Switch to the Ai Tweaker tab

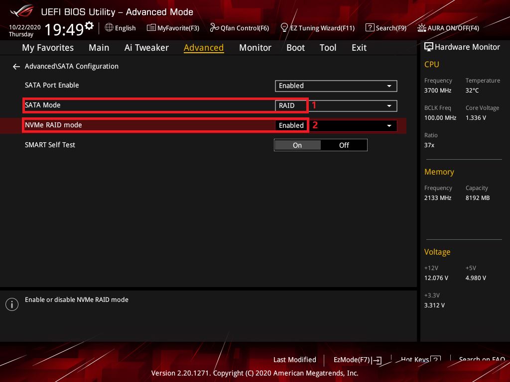(x=146, y=48)
